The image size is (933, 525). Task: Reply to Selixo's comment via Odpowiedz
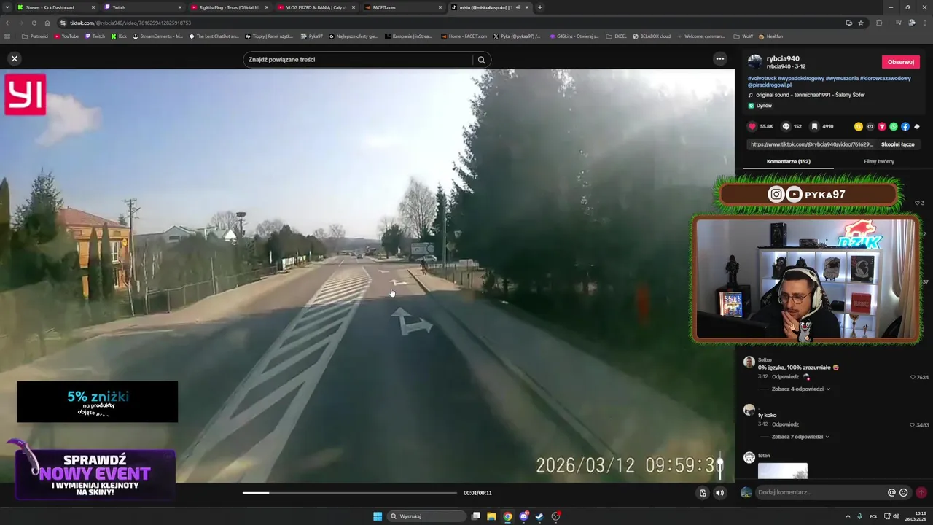(x=786, y=377)
